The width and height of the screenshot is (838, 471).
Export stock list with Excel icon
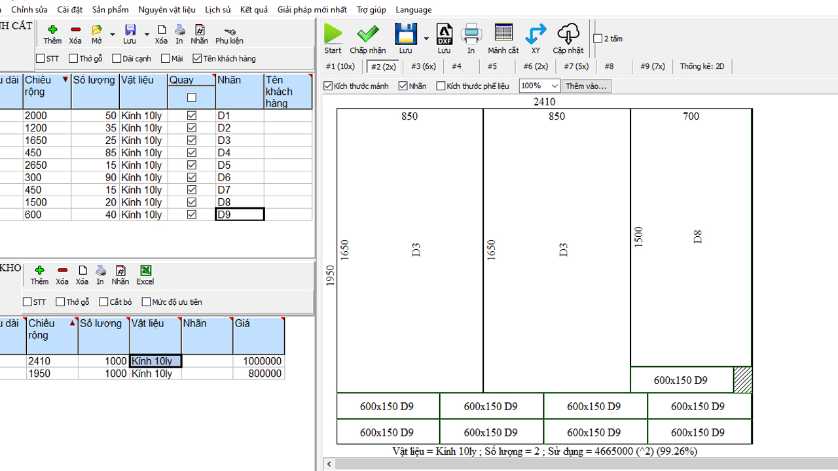click(x=145, y=275)
